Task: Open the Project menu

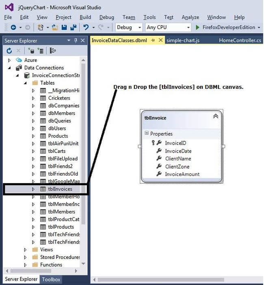Action: click(x=63, y=17)
